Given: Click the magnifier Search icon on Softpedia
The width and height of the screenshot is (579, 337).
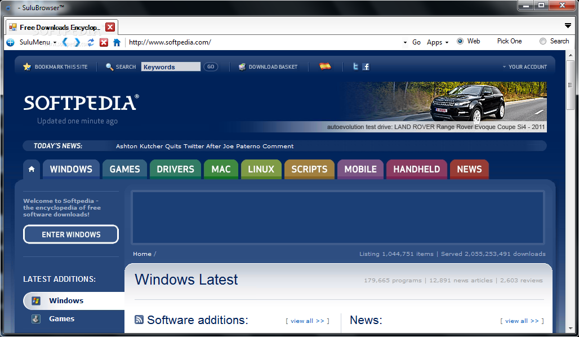Looking at the screenshot, I should coord(109,66).
